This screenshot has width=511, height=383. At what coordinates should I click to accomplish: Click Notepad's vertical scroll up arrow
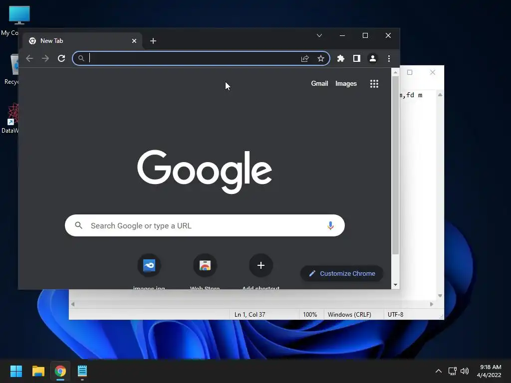click(x=440, y=95)
